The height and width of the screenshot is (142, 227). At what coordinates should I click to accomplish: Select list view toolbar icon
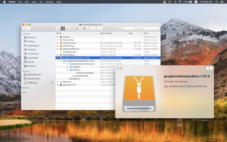click(x=62, y=29)
